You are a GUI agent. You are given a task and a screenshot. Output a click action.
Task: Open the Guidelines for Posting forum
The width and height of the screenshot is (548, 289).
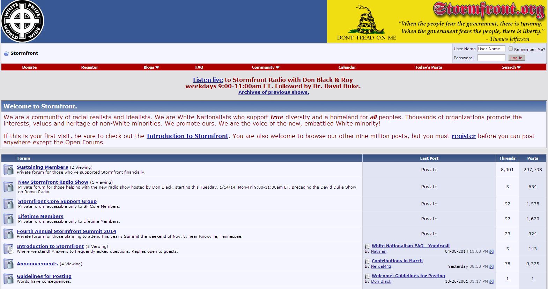tap(44, 276)
